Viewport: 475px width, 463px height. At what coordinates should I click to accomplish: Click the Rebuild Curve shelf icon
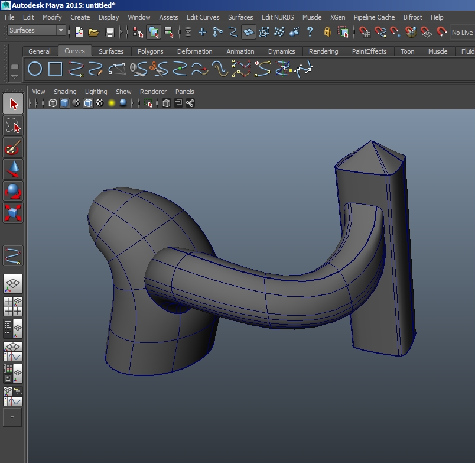pyautogui.click(x=241, y=69)
